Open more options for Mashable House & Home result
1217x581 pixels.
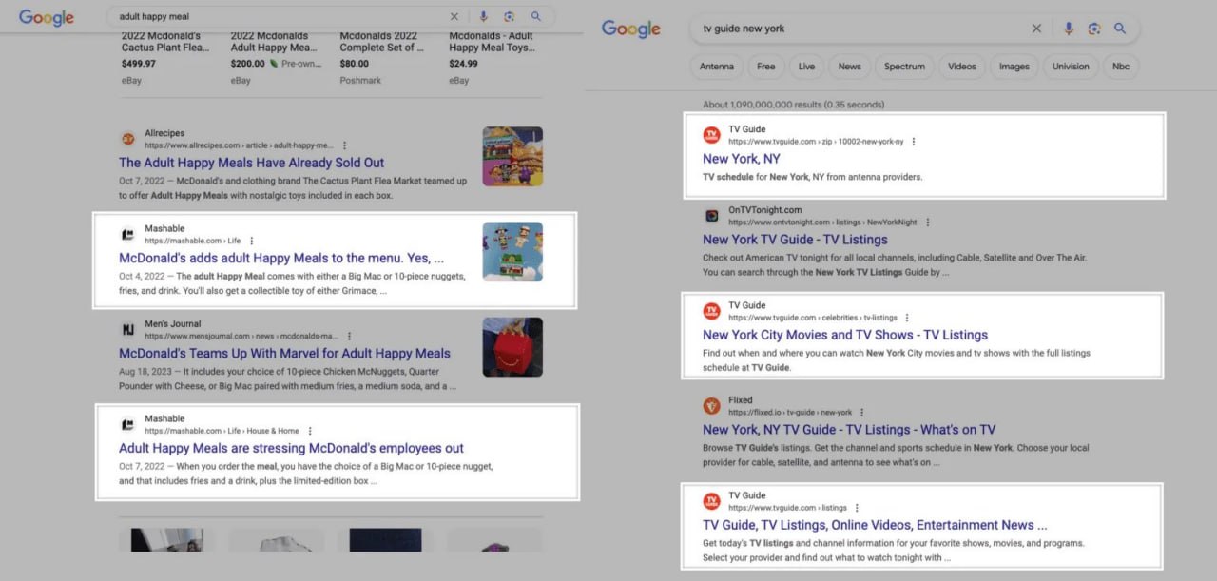click(310, 431)
